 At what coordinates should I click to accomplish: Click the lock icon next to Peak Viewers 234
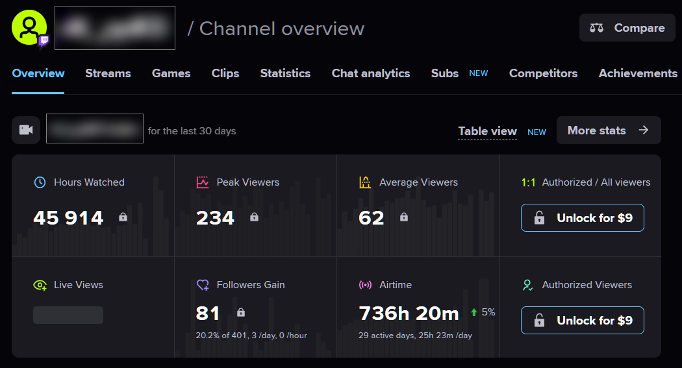click(255, 217)
